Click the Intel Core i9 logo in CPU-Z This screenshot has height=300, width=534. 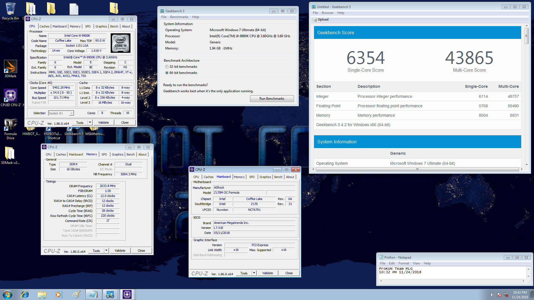(121, 43)
